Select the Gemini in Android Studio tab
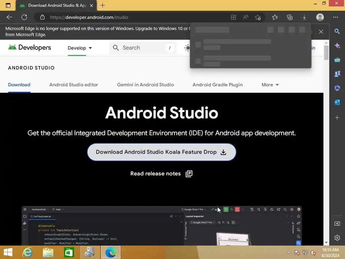Screen dimensions: 345x259 pos(146,85)
